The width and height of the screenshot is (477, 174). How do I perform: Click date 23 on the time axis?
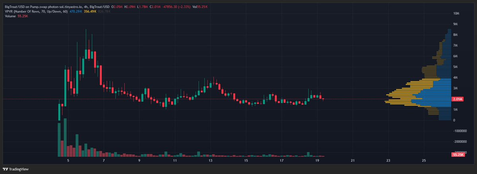click(388, 161)
